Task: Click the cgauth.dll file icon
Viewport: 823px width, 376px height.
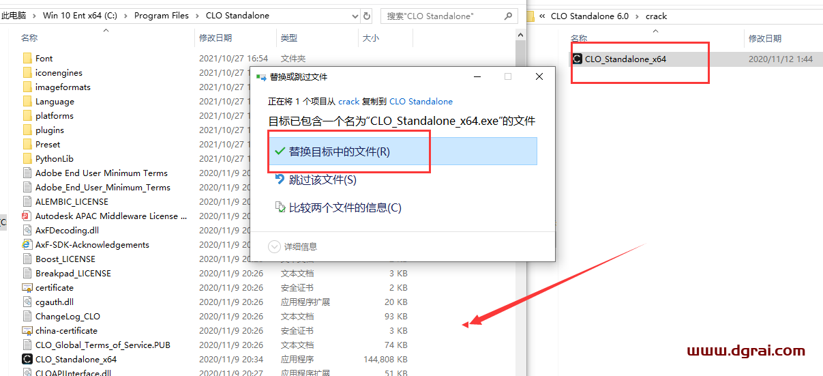Action: point(27,302)
